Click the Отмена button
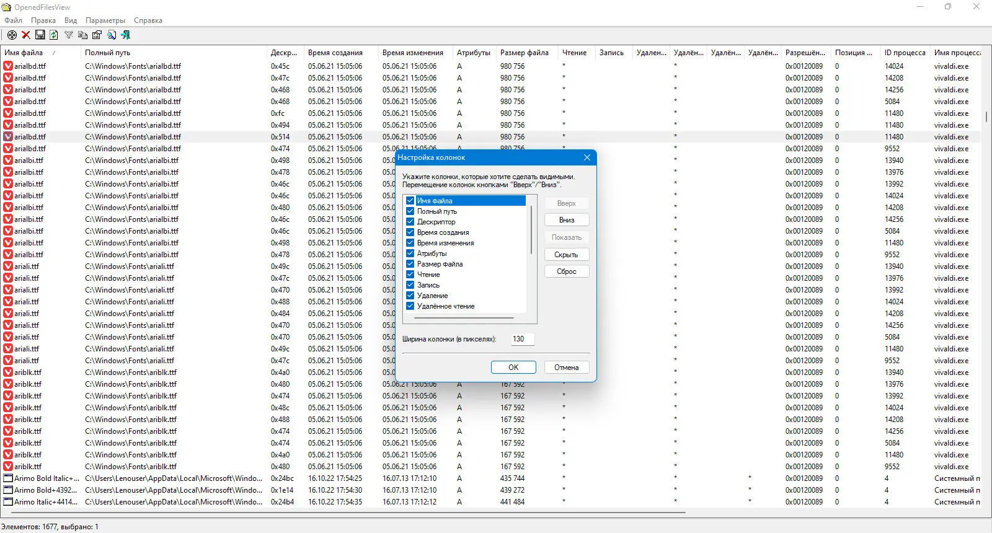This screenshot has width=992, height=533. click(567, 368)
